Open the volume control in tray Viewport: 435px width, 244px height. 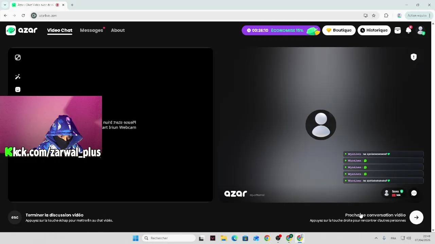(x=409, y=238)
